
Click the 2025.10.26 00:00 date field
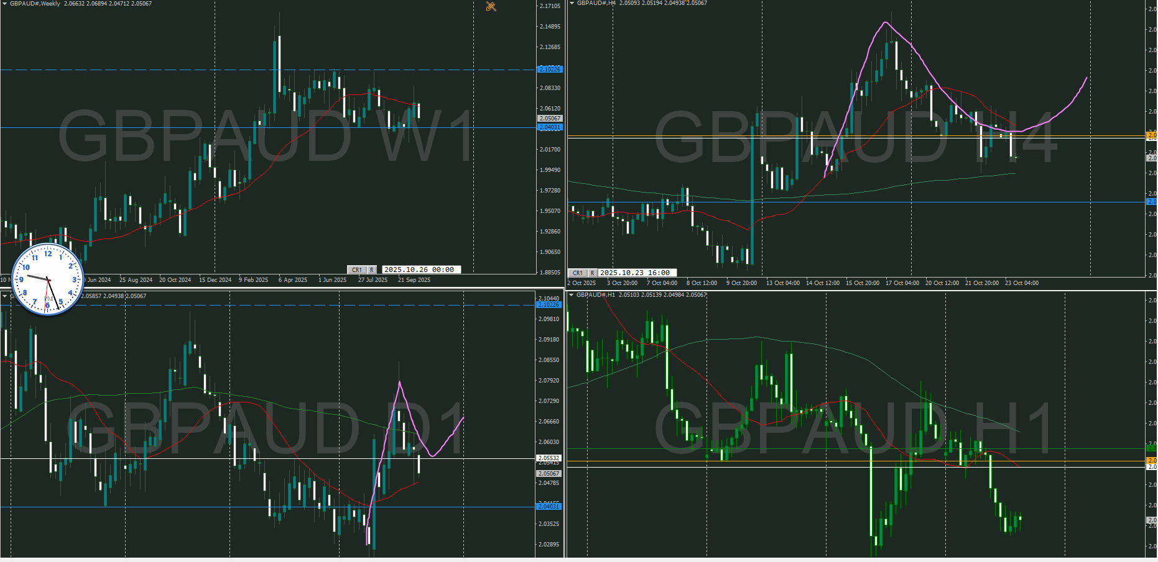pyautogui.click(x=421, y=270)
